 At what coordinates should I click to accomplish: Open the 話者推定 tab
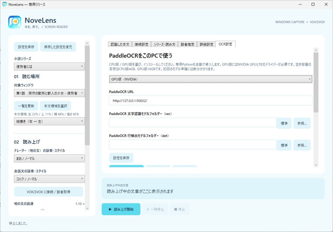[x=188, y=44]
